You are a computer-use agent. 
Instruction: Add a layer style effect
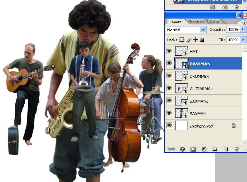pyautogui.click(x=183, y=149)
